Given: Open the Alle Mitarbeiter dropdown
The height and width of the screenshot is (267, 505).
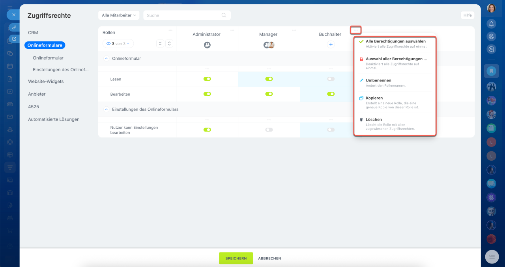Looking at the screenshot, I should [x=119, y=15].
